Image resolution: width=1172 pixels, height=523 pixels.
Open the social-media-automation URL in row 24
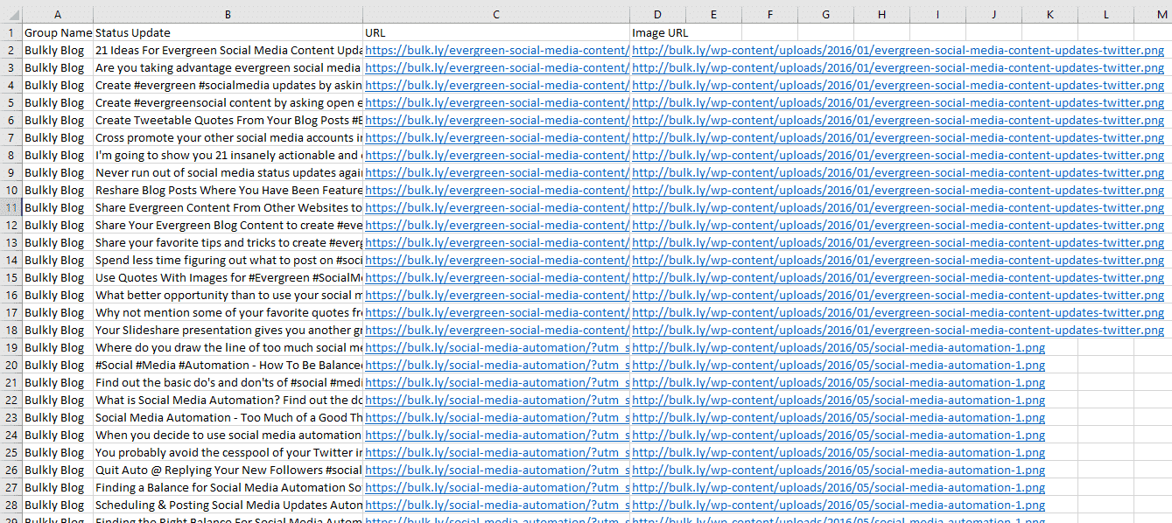pos(496,435)
